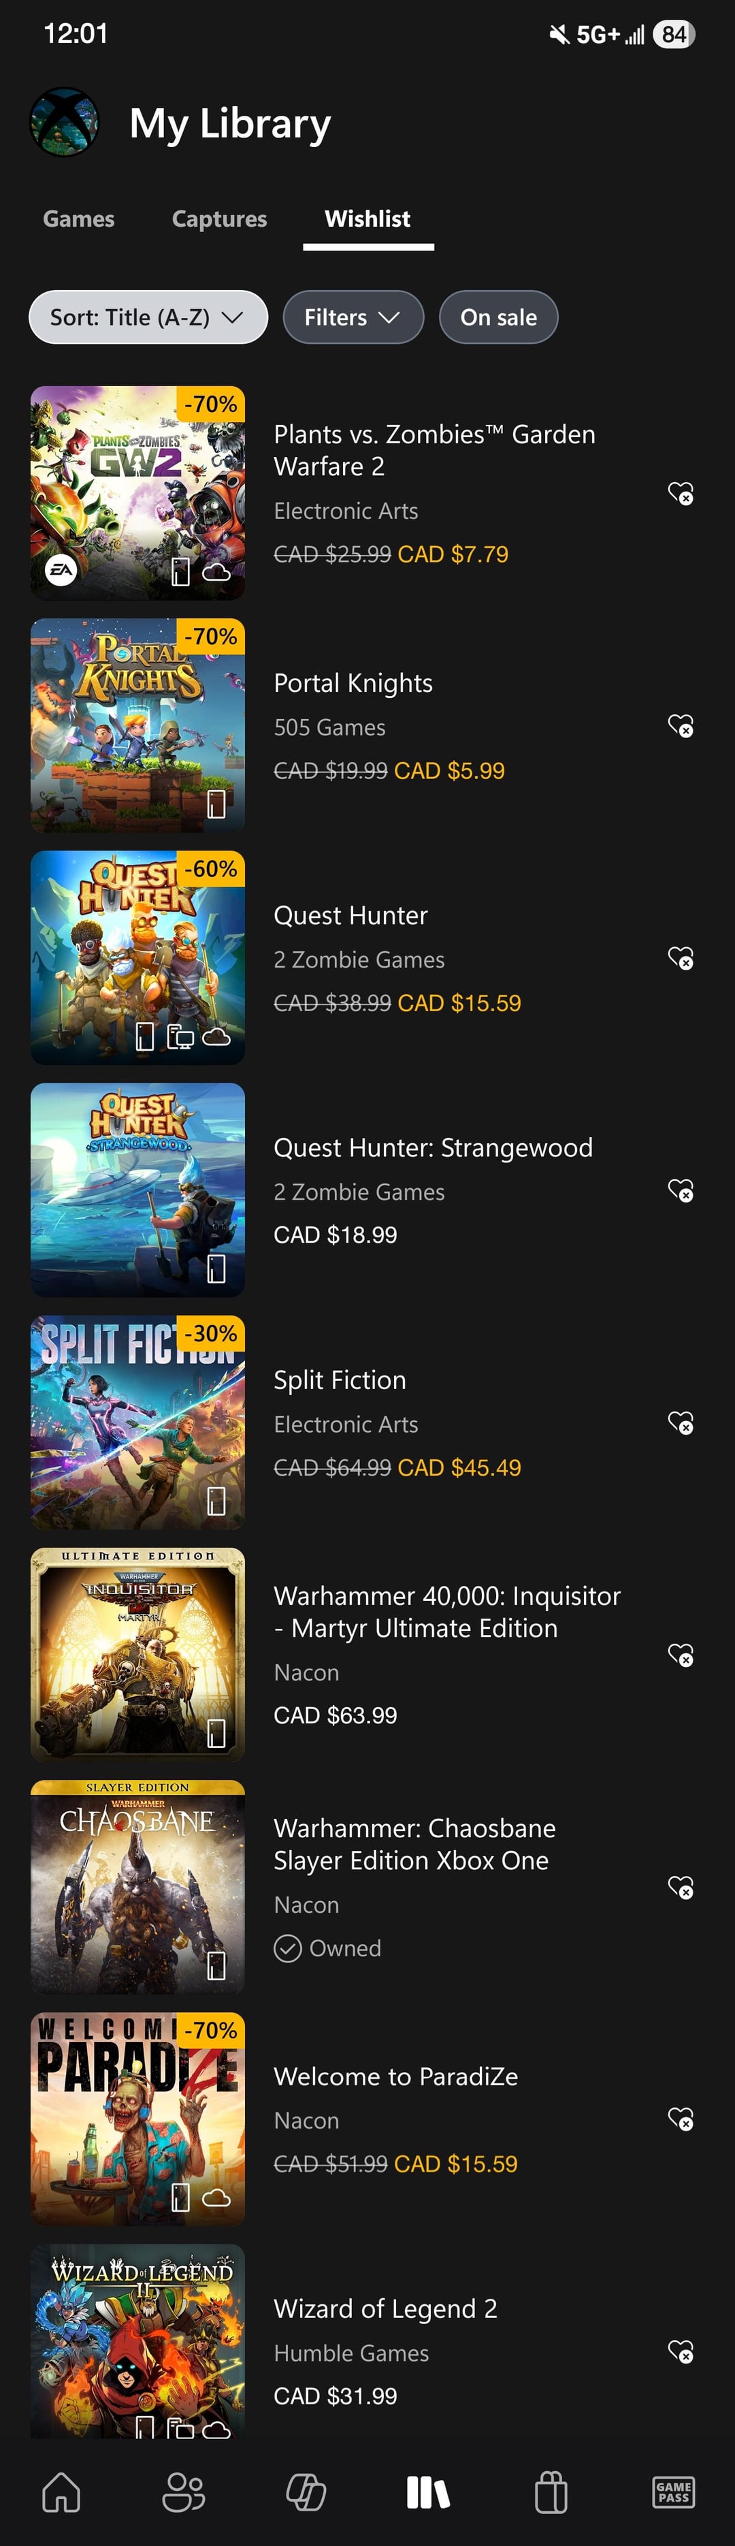Viewport: 735px width, 2546px height.
Task: Switch to the Captures tab
Action: point(219,219)
